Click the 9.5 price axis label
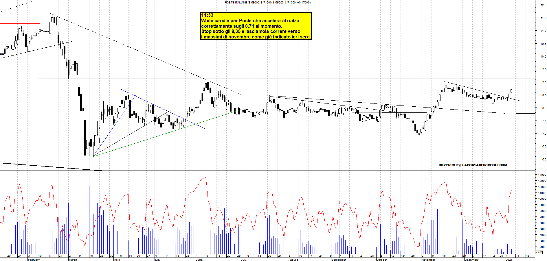 544,69
